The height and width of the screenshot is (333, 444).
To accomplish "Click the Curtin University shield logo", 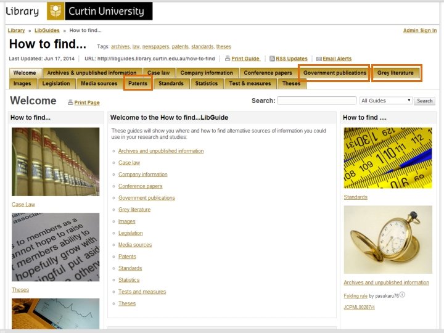I will pyautogui.click(x=55, y=11).
